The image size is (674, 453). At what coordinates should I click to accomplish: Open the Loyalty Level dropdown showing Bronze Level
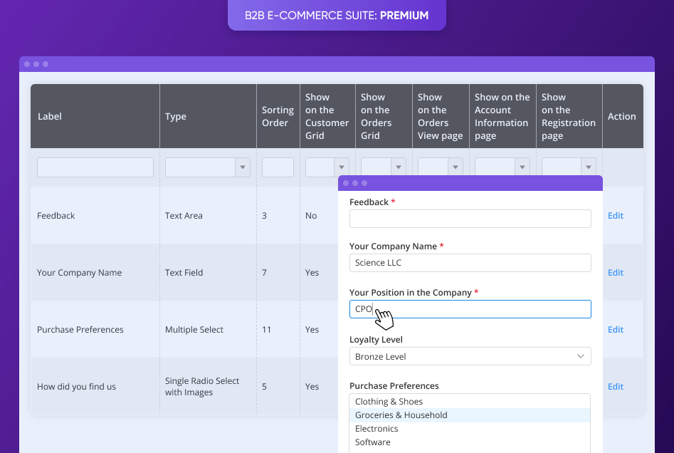point(470,355)
